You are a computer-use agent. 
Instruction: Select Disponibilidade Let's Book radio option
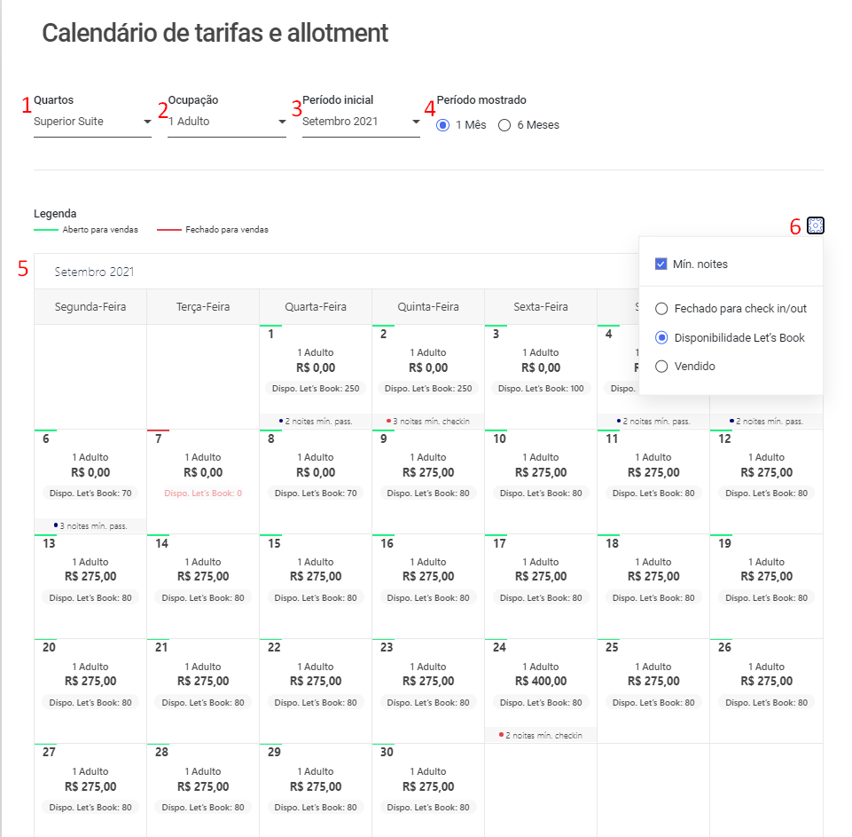coord(660,337)
